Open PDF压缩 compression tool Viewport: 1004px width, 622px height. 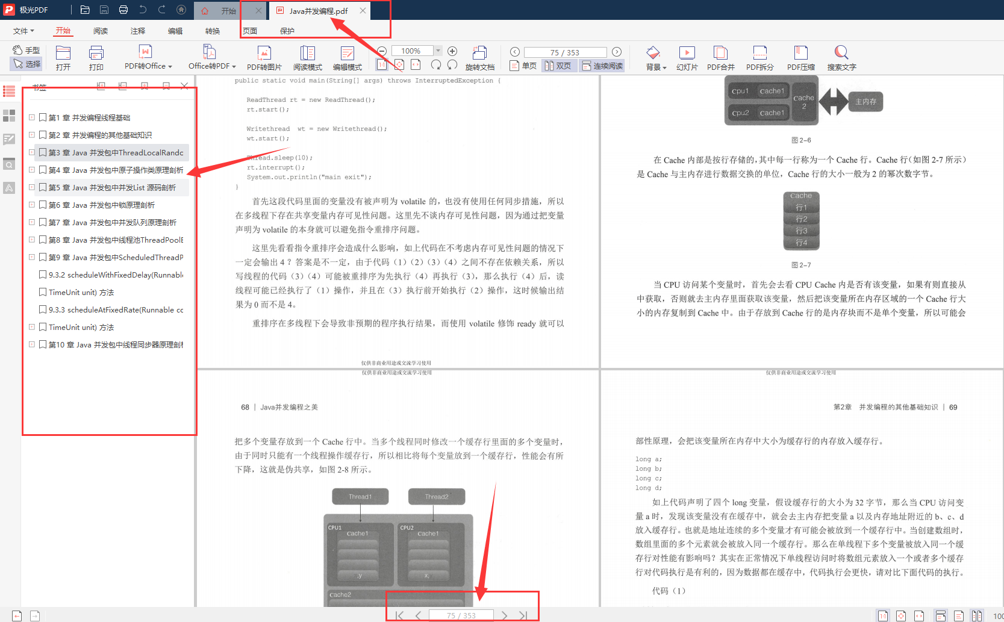point(800,57)
